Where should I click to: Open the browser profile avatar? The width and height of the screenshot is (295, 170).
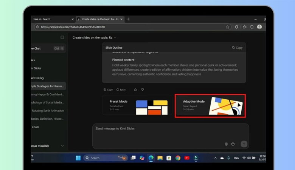tap(259, 27)
